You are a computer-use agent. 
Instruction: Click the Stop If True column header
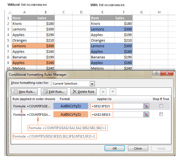click(x=161, y=99)
